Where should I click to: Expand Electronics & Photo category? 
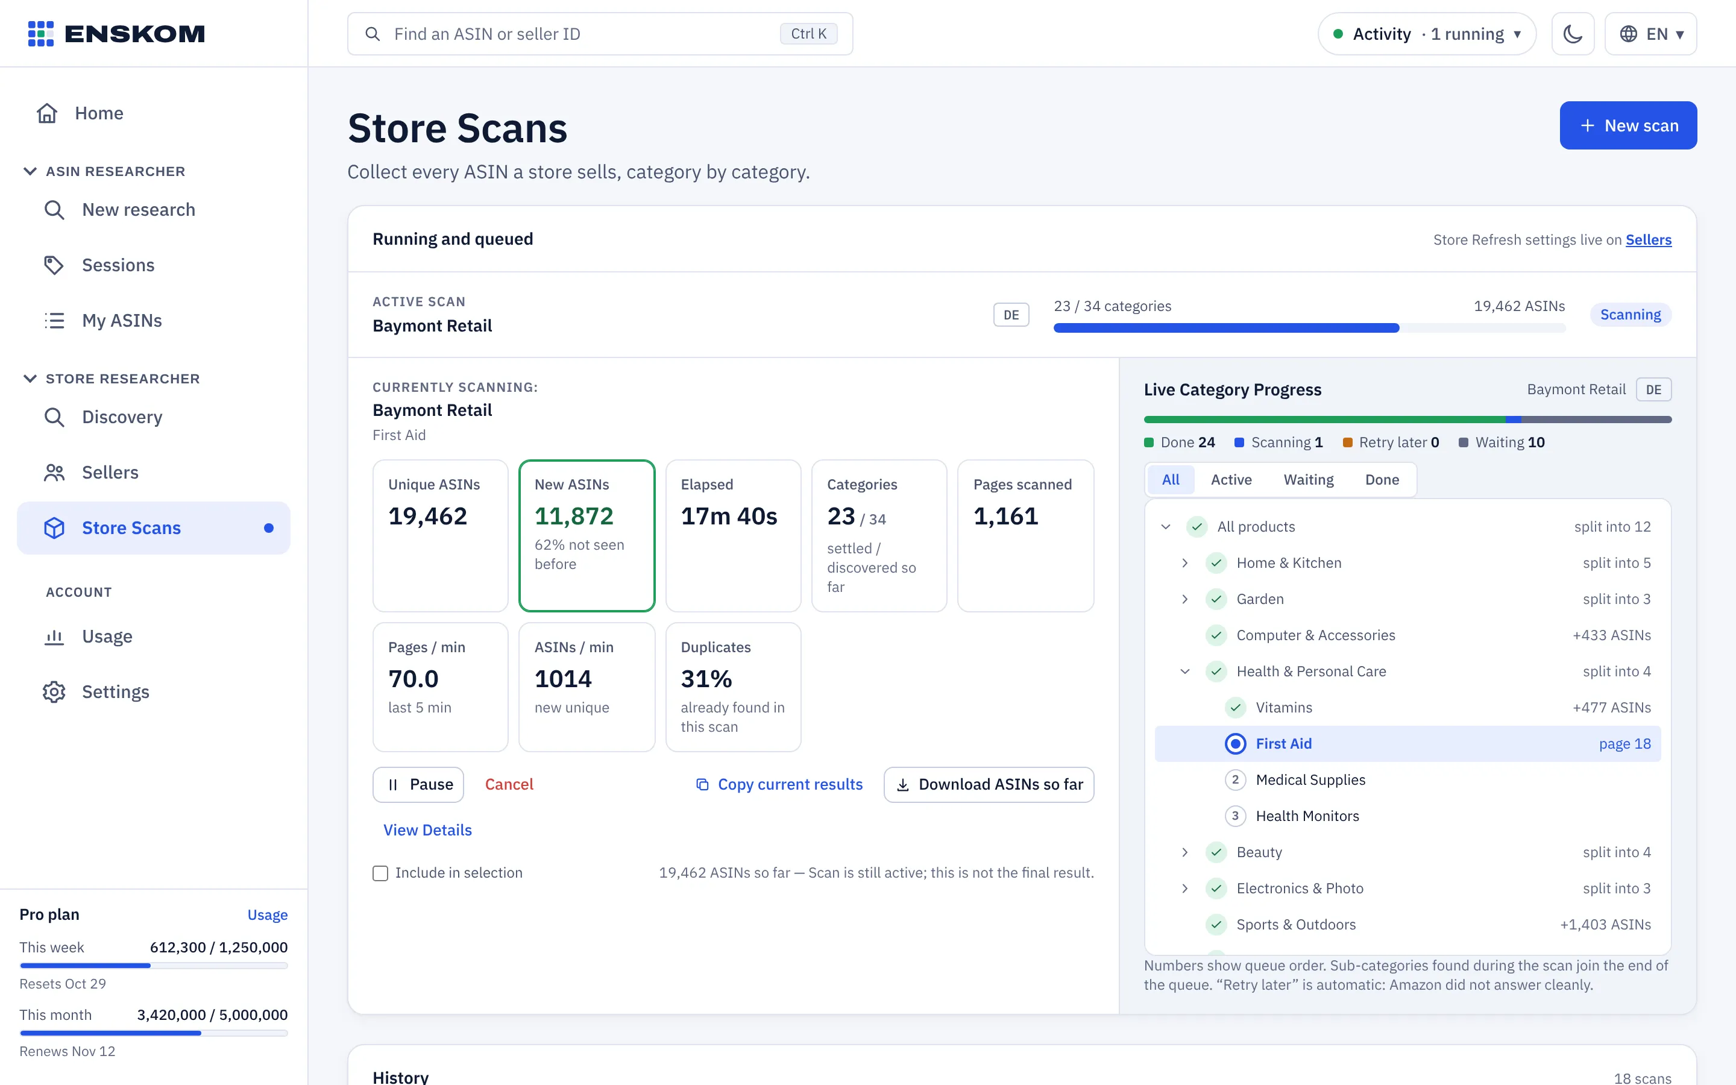click(x=1184, y=888)
